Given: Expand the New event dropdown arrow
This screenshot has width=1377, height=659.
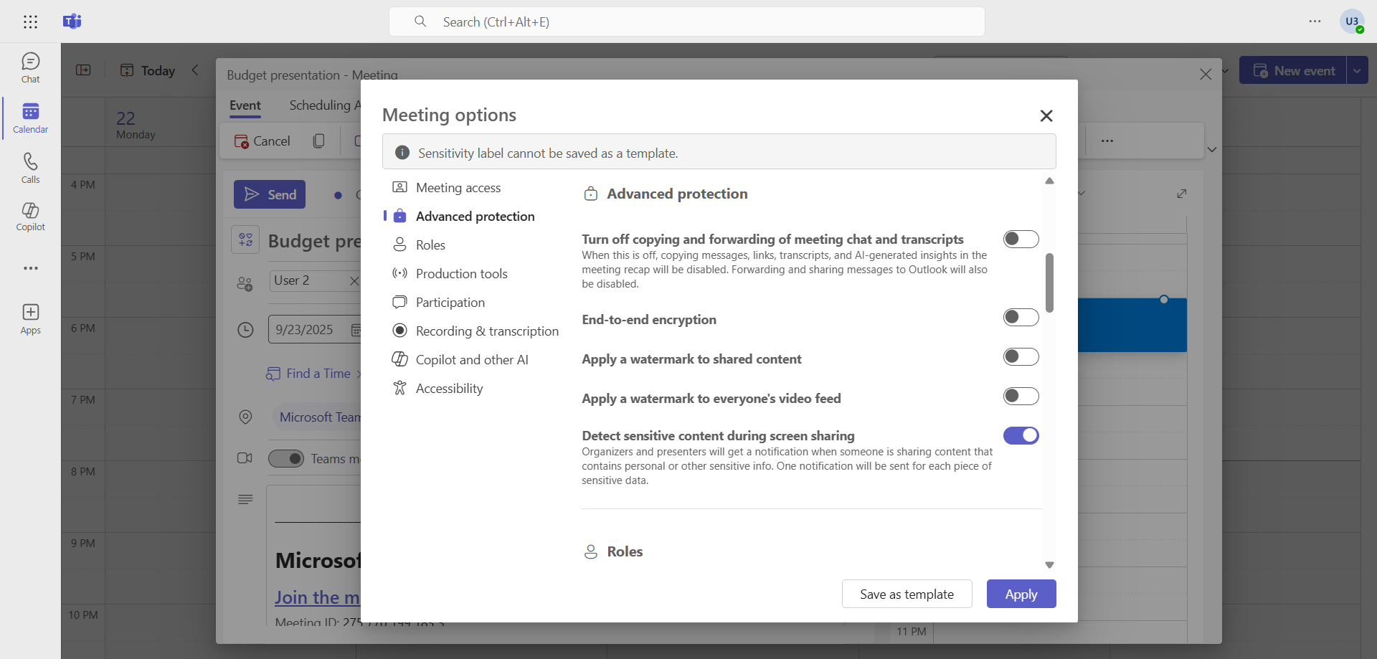Looking at the screenshot, I should coord(1357,70).
